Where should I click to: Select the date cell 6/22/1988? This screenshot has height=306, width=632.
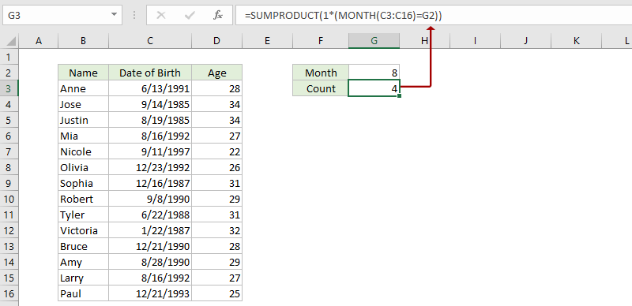150,215
